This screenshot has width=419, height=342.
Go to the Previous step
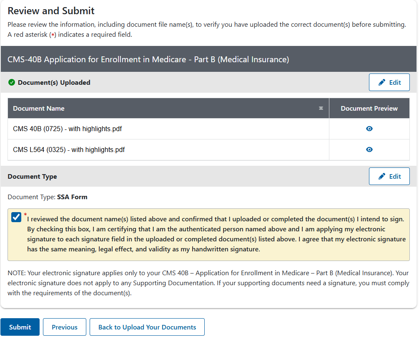(65, 327)
